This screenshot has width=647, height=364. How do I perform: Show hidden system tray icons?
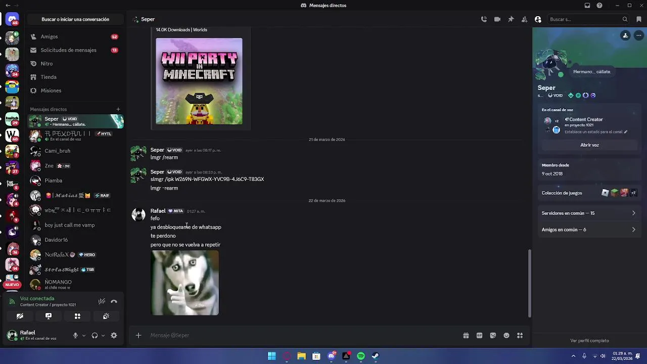pos(573,356)
